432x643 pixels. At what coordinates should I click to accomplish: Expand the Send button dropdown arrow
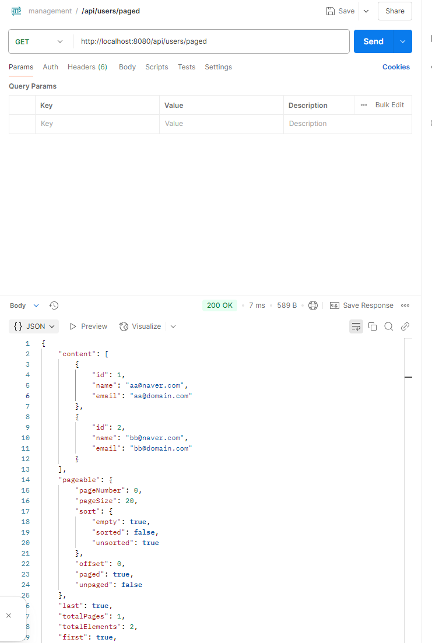pos(402,41)
